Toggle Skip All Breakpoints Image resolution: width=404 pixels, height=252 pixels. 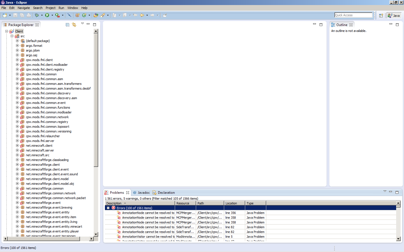coord(69,15)
